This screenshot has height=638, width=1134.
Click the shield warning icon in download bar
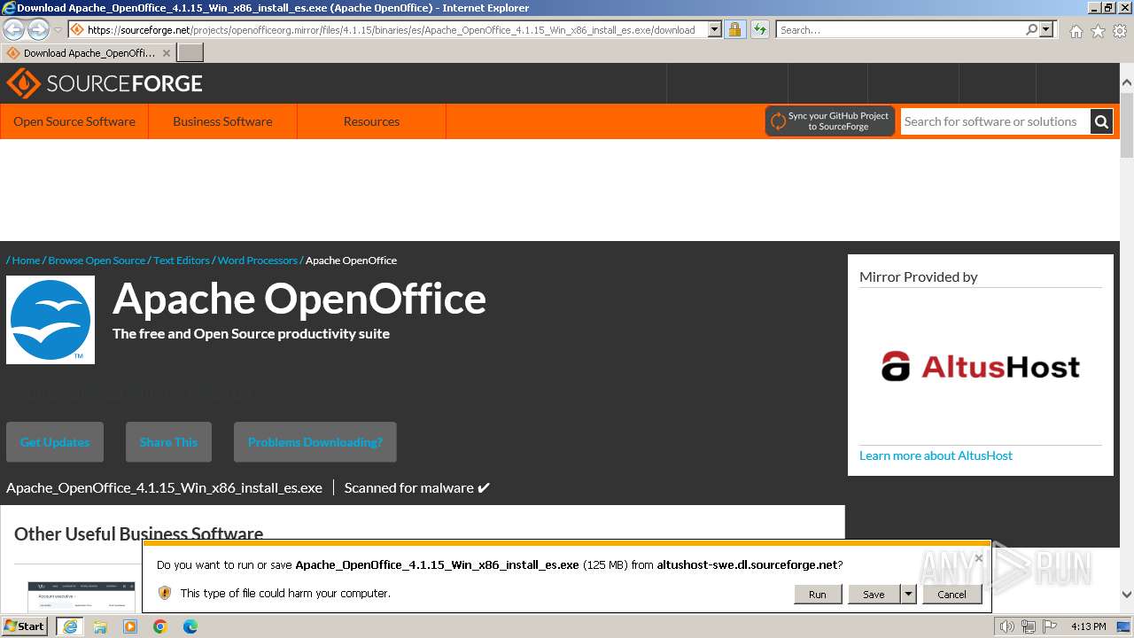point(165,593)
